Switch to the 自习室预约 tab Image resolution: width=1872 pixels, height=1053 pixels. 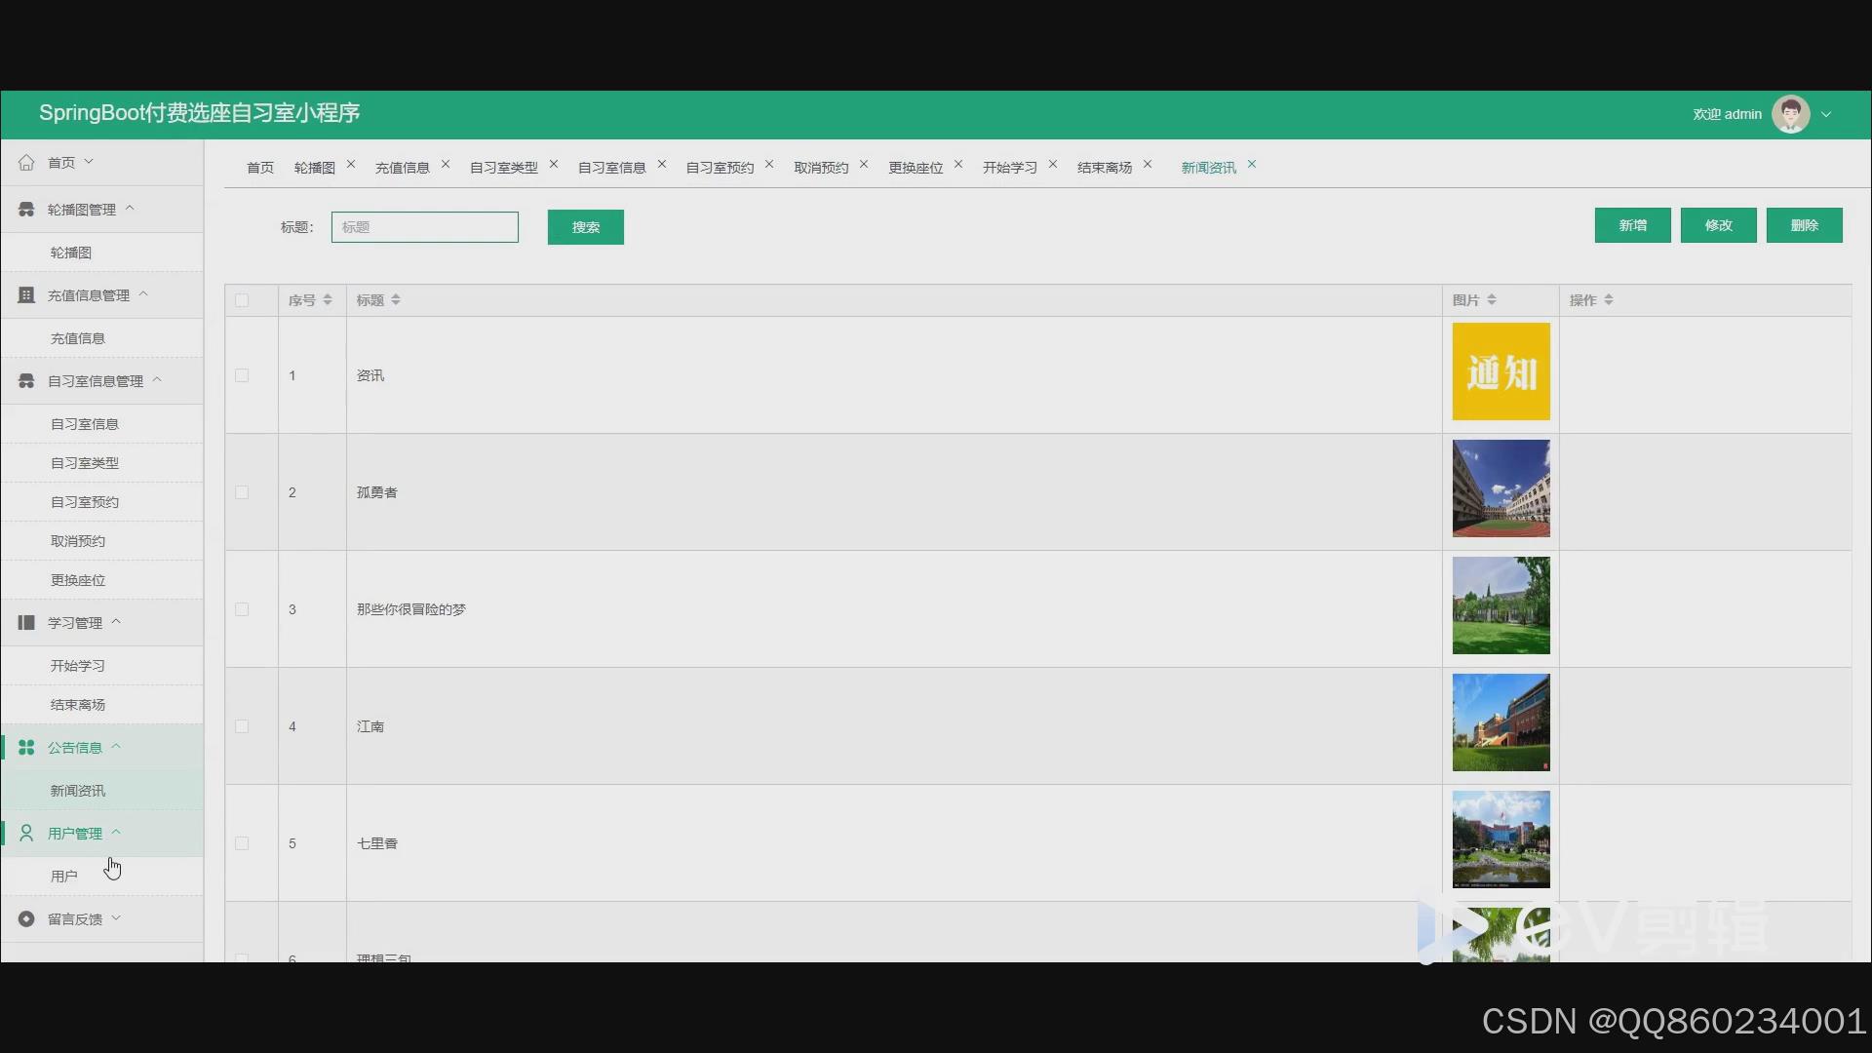(x=720, y=168)
